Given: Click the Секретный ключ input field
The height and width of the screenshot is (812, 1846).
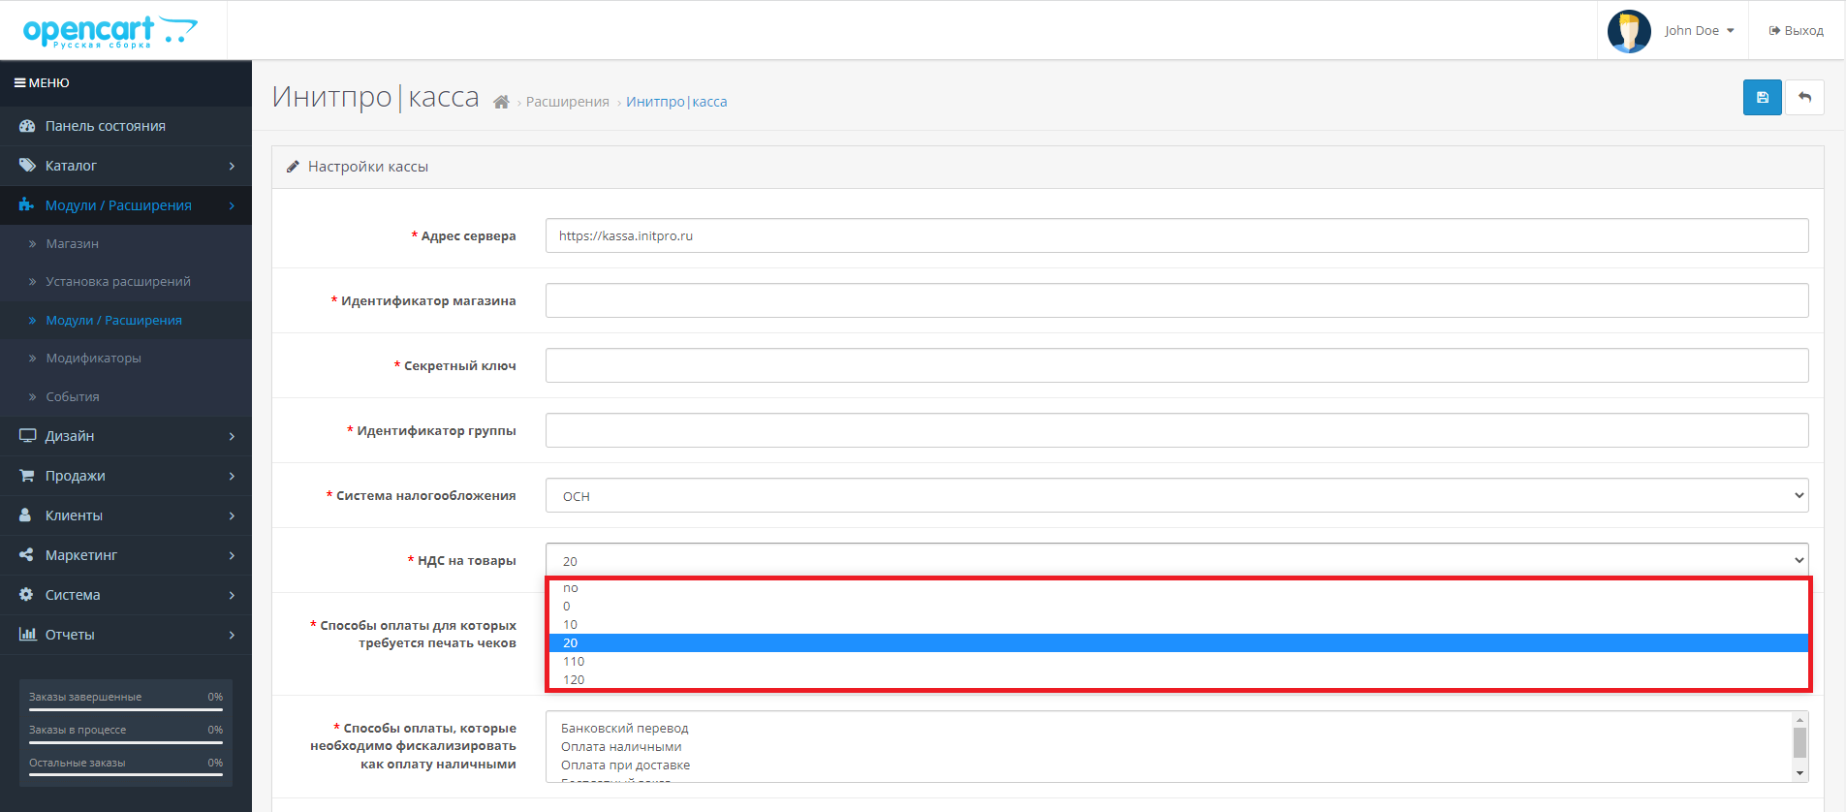Looking at the screenshot, I should [x=1176, y=365].
